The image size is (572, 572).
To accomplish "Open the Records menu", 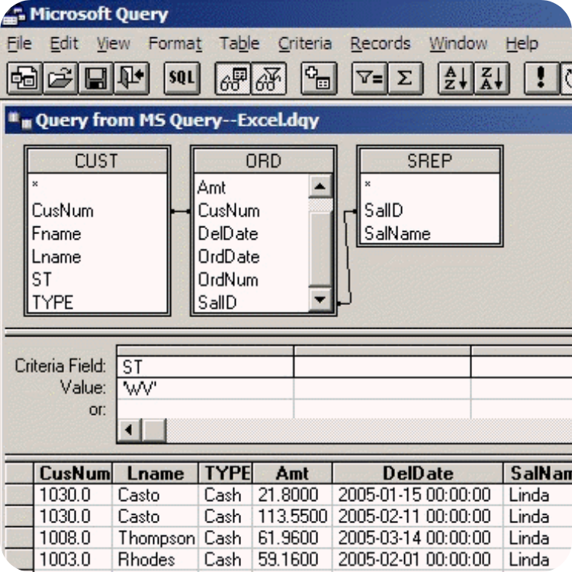I will [x=381, y=43].
